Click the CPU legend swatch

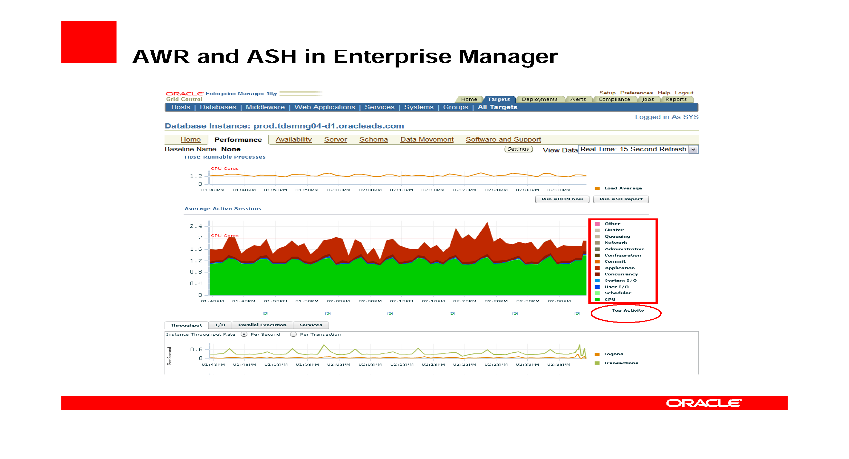click(x=597, y=299)
